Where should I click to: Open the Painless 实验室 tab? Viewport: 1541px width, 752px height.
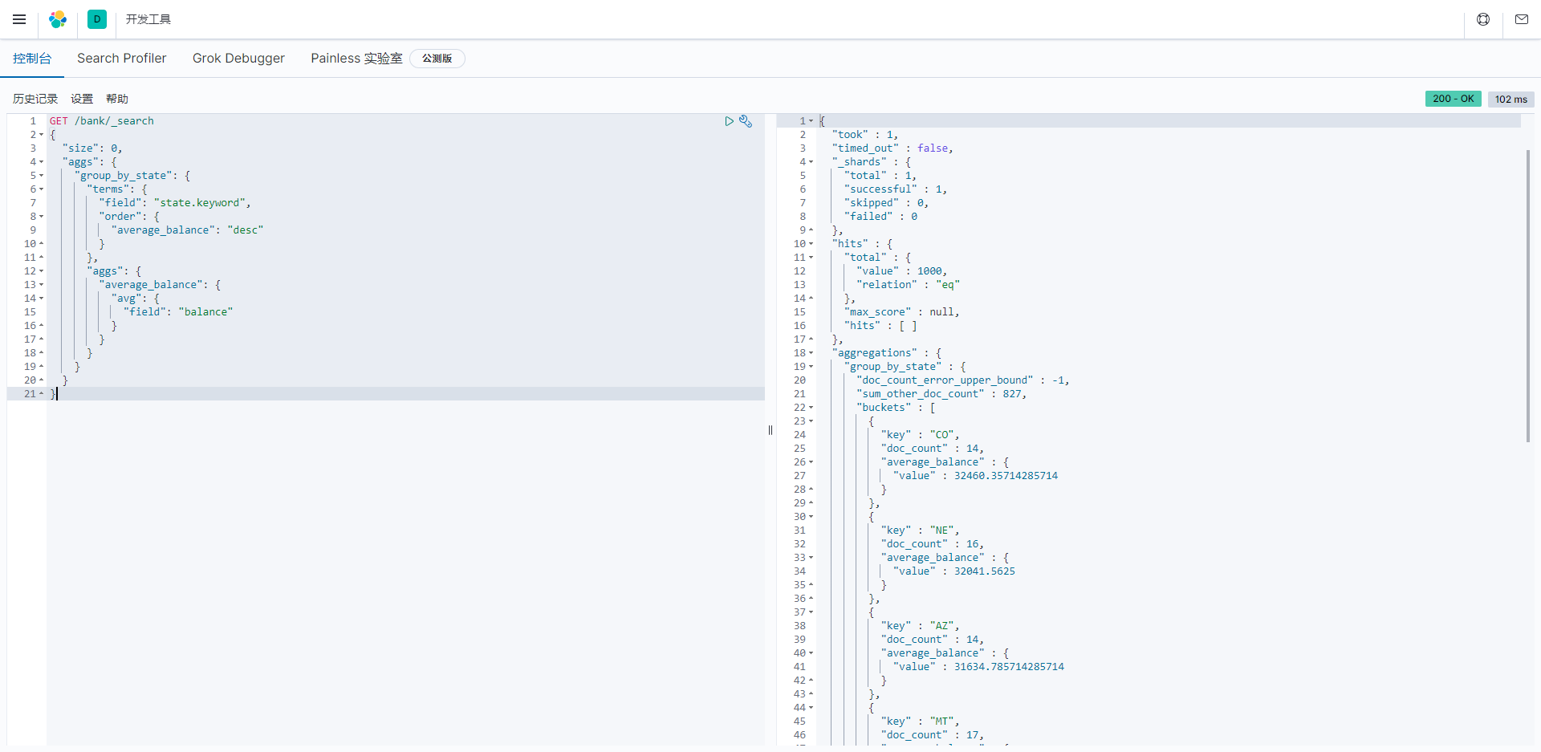tap(356, 59)
